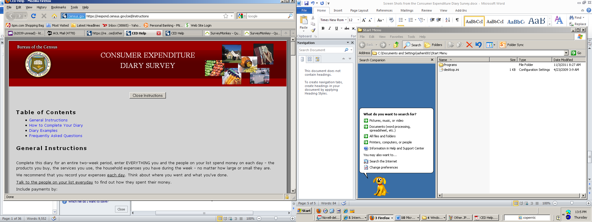Click the Zoom In plus in right Word window
The height and width of the screenshot is (222, 592).
[588, 203]
